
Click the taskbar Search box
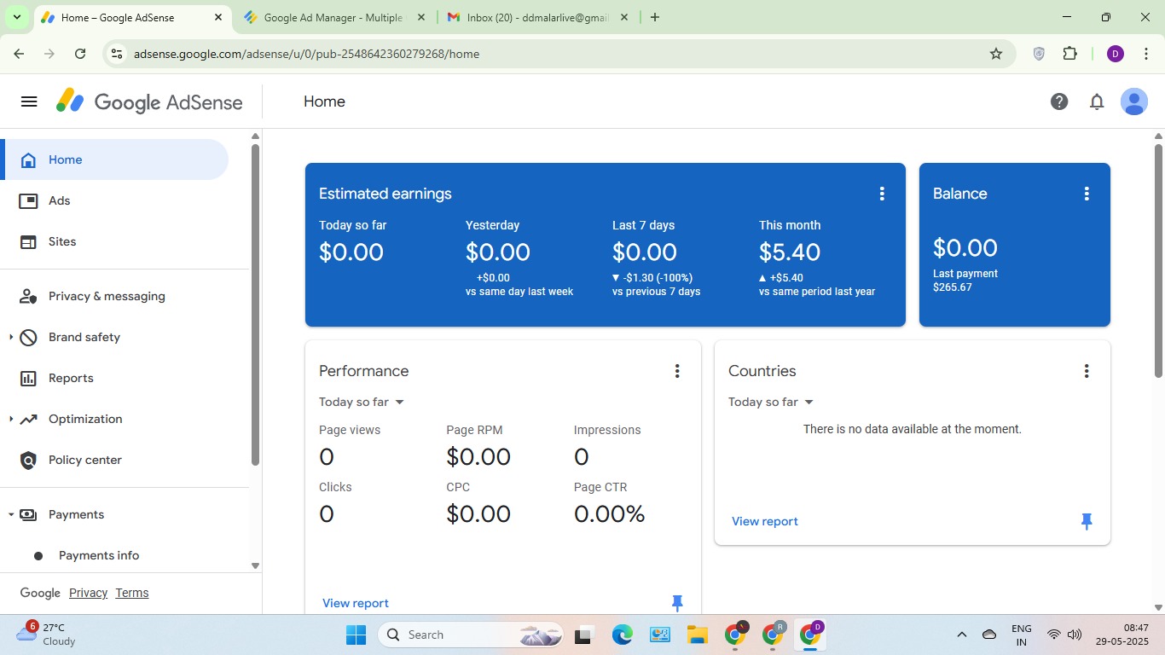pos(472,635)
